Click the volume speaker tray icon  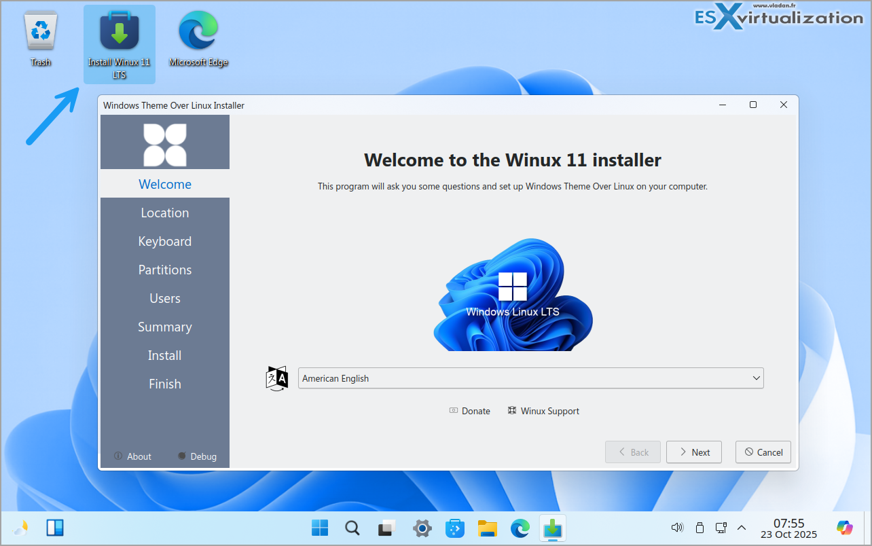tap(676, 528)
